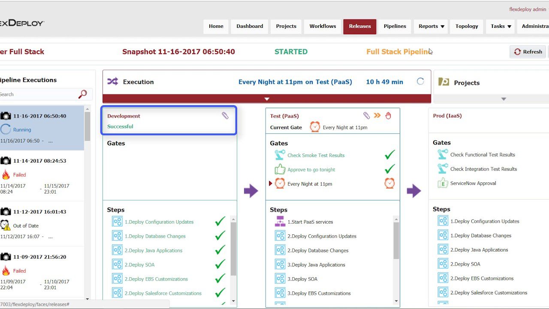The width and height of the screenshot is (549, 309).
Task: Click the execution loading spinner icon
Action: tap(420, 82)
